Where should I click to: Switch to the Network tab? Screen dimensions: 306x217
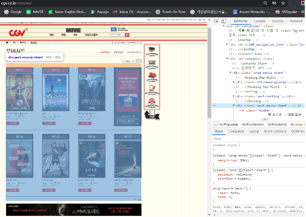[296, 21]
